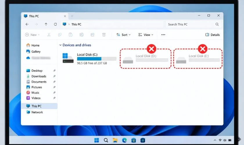Image resolution: width=244 pixels, height=145 pixels.
Task: Click the Local Disk (C:) usage bar
Action: [x=97, y=59]
